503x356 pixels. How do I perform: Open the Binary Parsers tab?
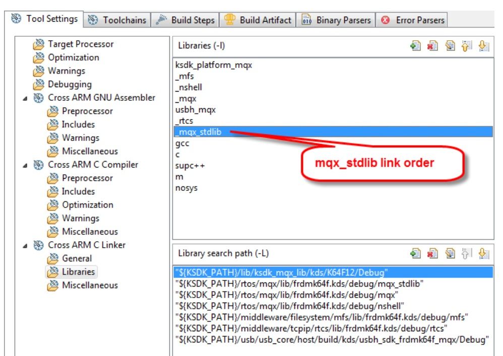point(336,20)
